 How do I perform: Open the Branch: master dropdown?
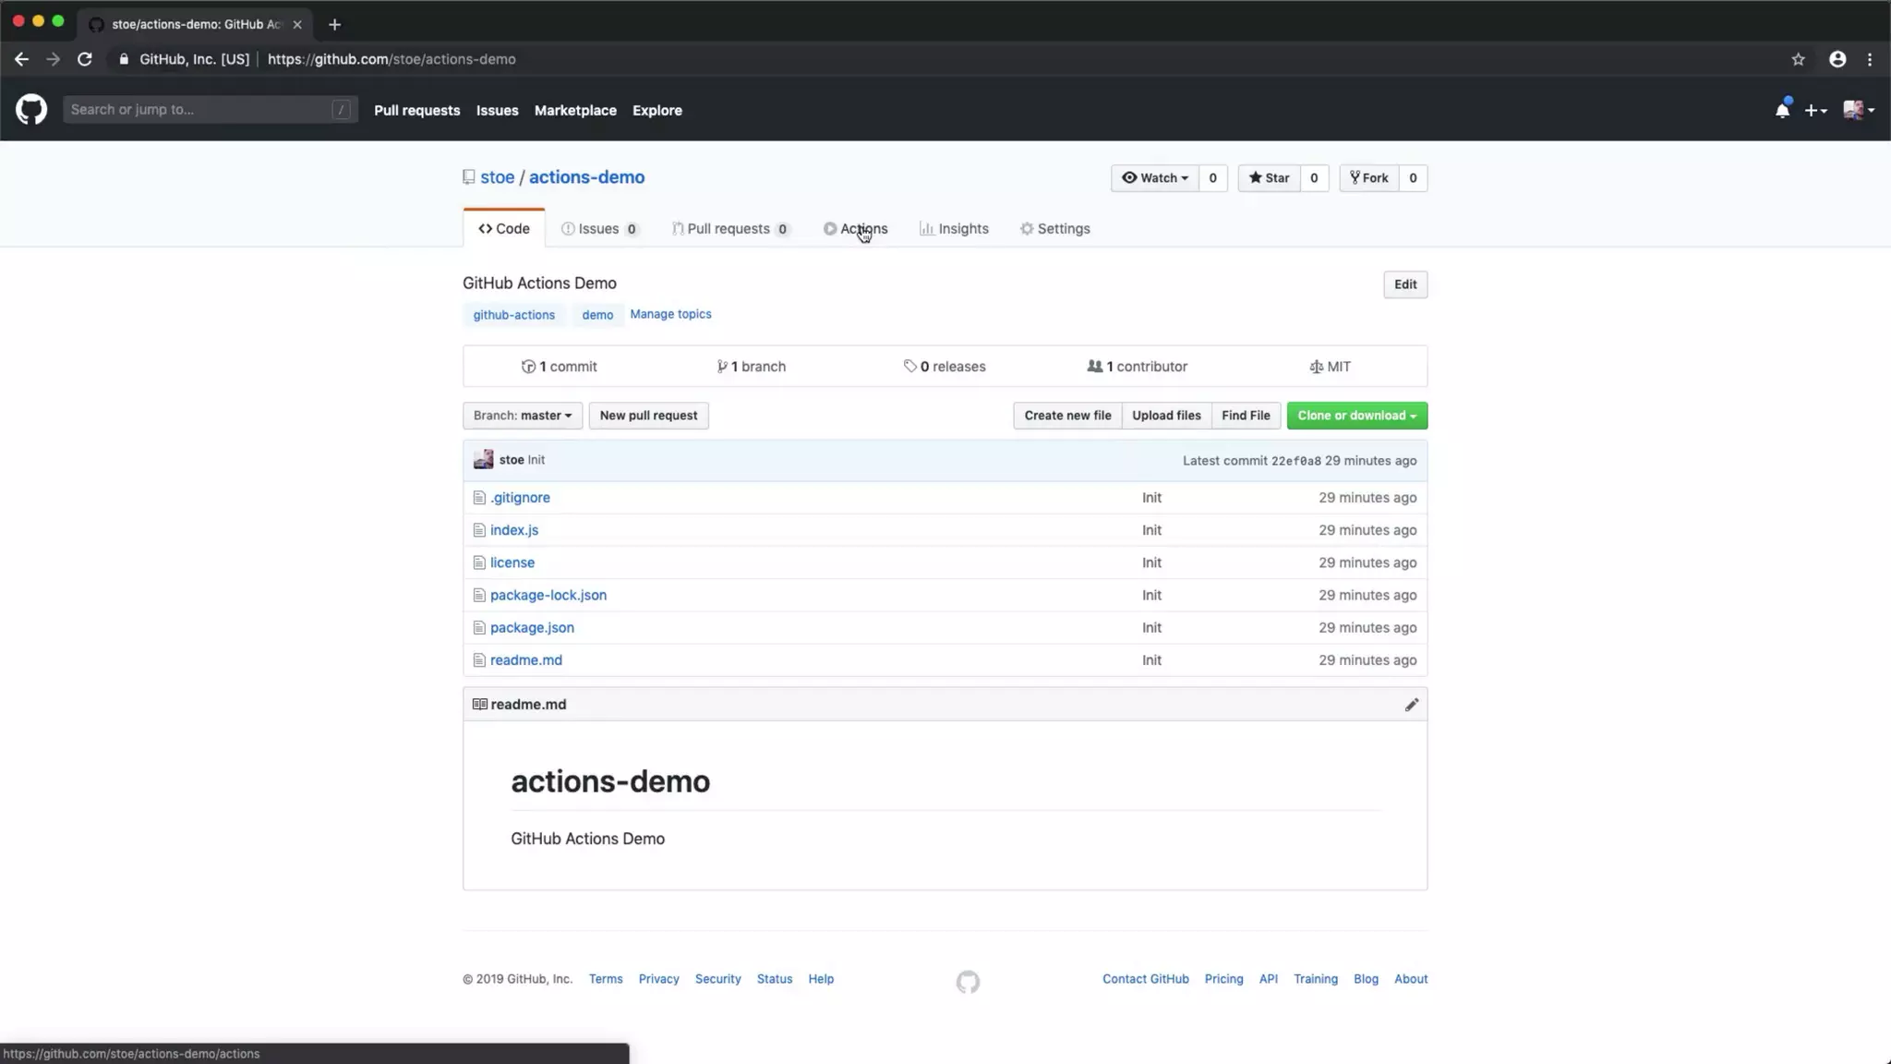522,416
